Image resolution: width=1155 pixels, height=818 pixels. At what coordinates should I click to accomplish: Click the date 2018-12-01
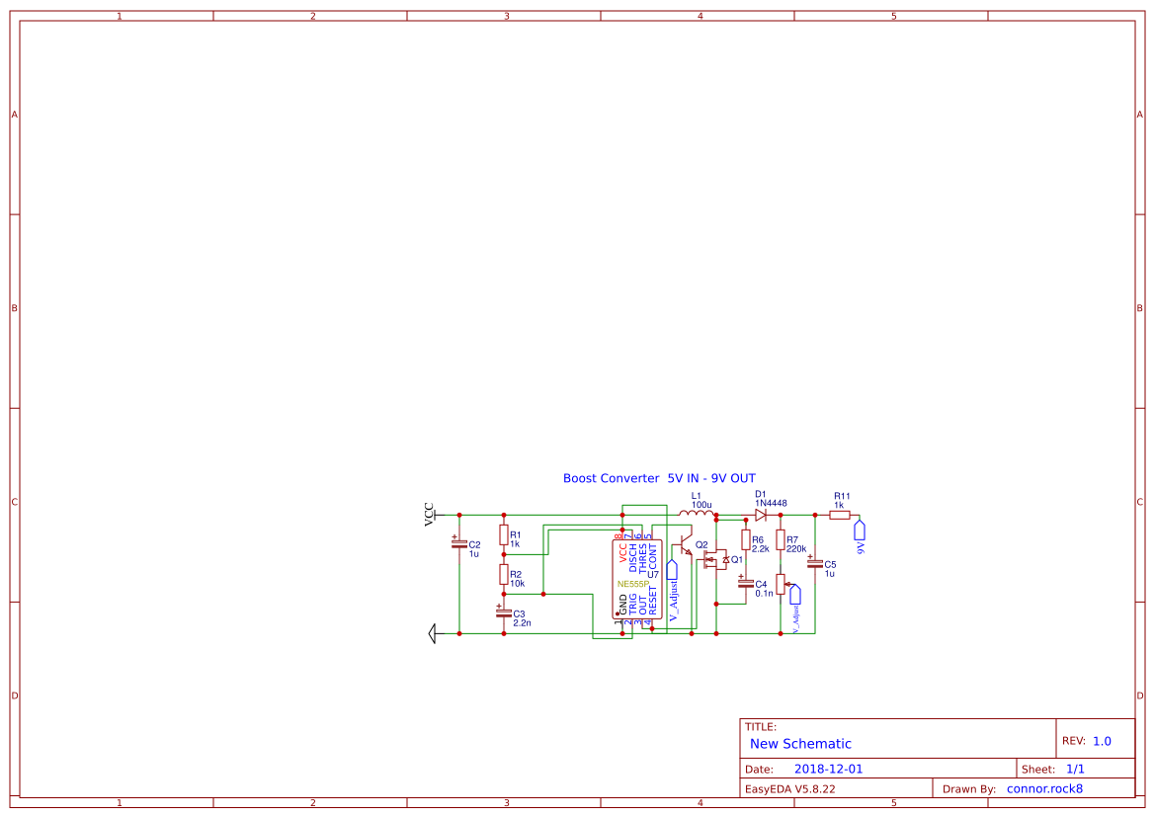[829, 770]
